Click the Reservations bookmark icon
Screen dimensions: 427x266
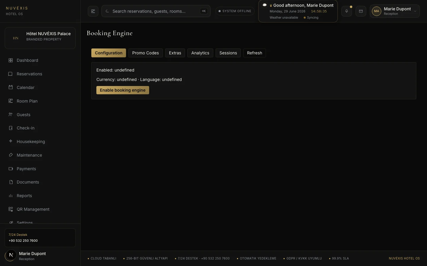[x=11, y=74]
